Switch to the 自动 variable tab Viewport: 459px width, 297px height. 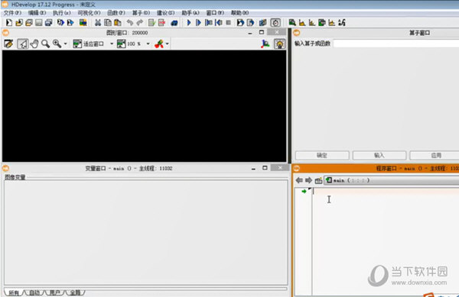tap(34, 292)
